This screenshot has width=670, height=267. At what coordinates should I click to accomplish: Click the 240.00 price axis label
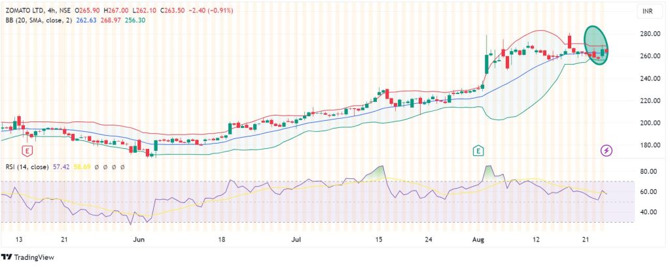pyautogui.click(x=649, y=78)
